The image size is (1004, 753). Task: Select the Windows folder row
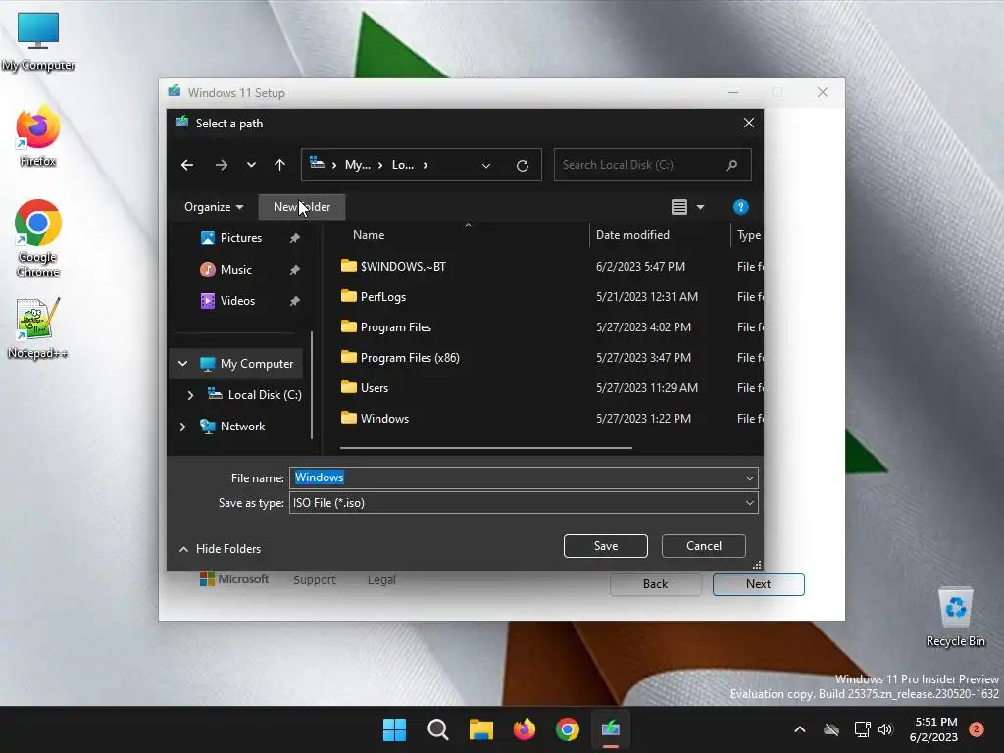551,419
